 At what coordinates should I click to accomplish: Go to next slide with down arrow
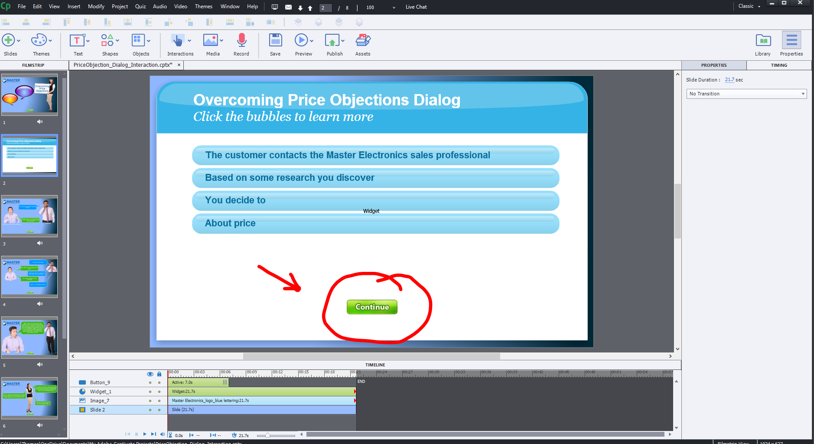tap(300, 8)
